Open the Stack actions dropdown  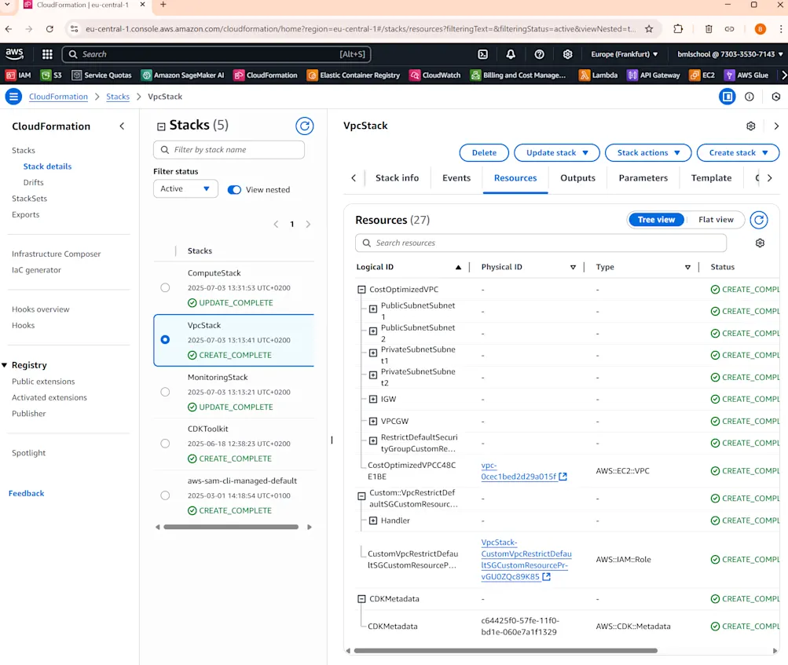[647, 152]
